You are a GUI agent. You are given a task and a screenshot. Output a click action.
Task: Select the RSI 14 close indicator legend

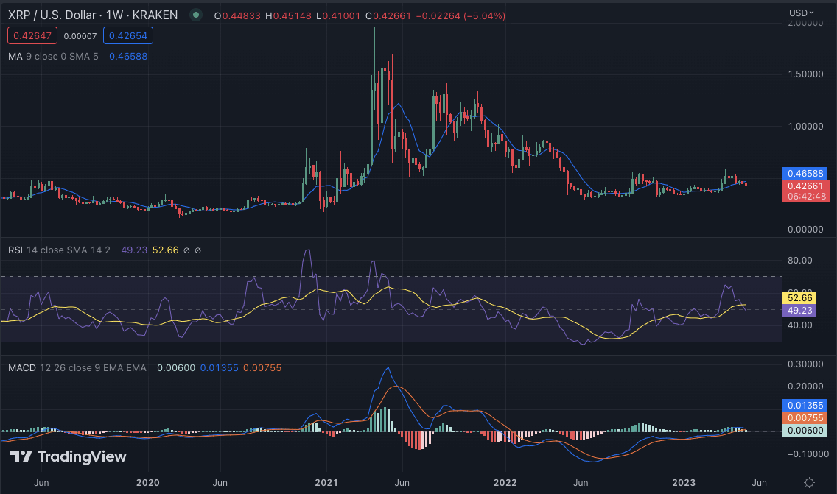click(59, 250)
